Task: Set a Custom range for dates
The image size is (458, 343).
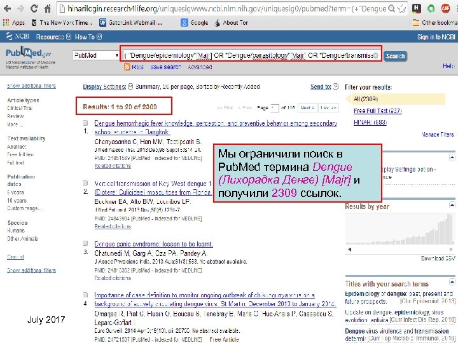Action: [x=24, y=208]
